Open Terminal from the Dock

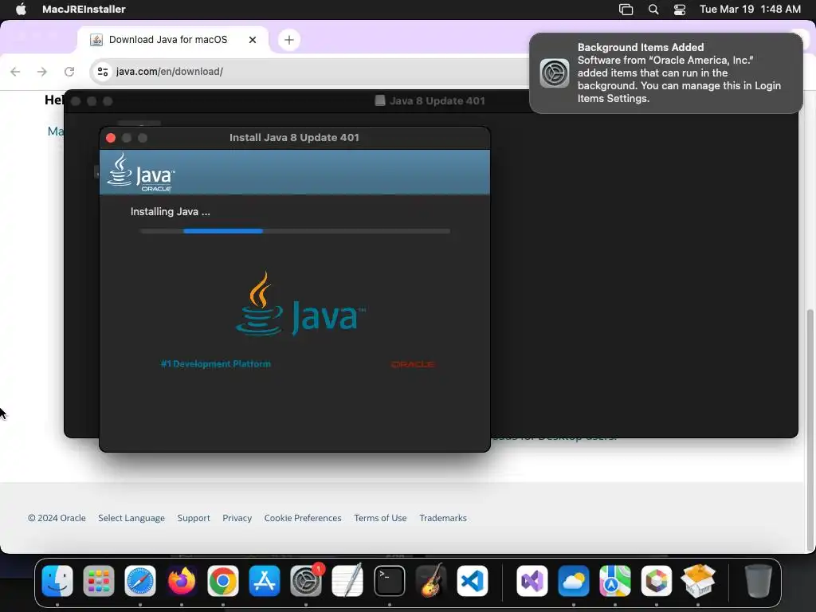coord(389,581)
